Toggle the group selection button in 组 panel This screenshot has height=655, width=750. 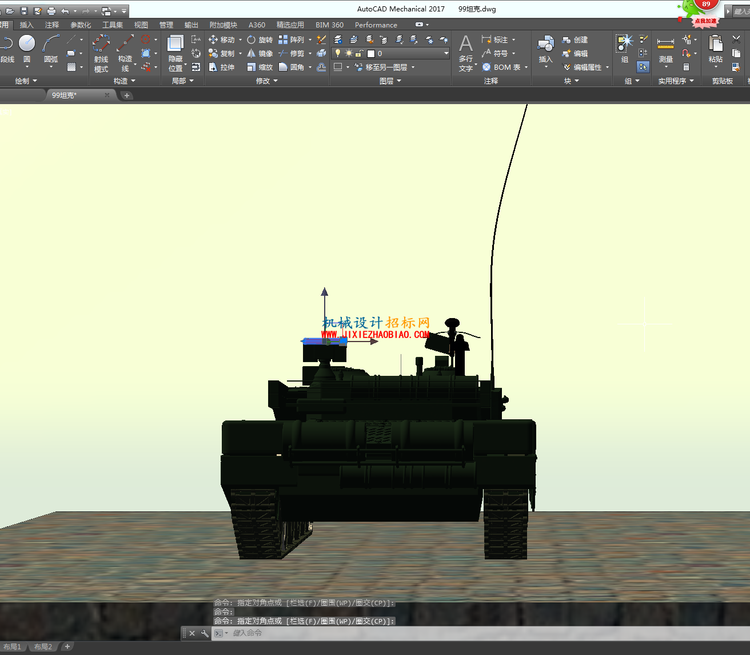click(644, 67)
